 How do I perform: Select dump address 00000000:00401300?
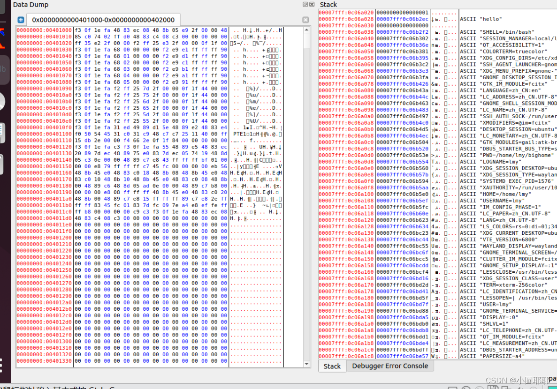click(44, 342)
